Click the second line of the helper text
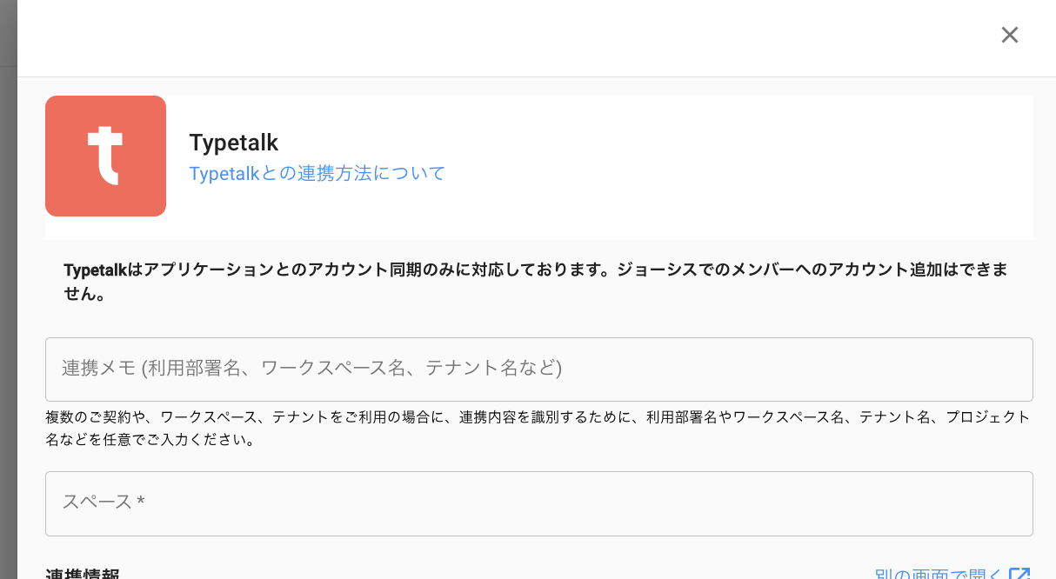 pos(150,440)
